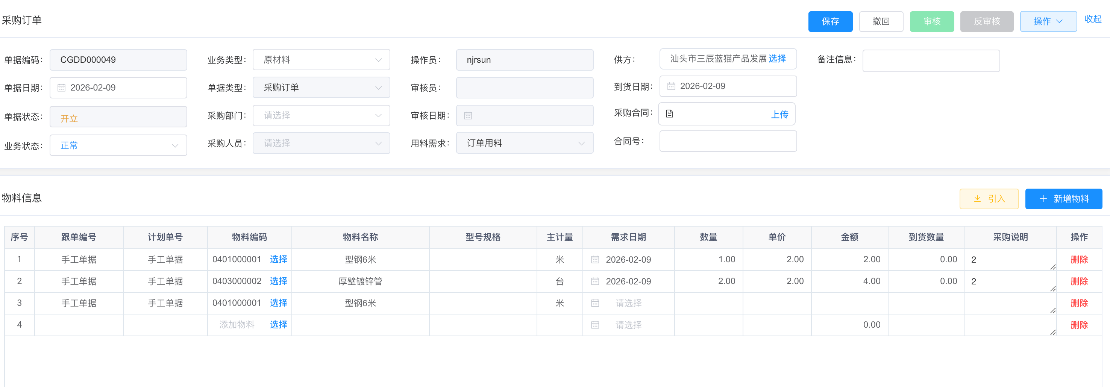Click calendar icon in 审核日期 field
The height and width of the screenshot is (387, 1110).
click(x=468, y=116)
